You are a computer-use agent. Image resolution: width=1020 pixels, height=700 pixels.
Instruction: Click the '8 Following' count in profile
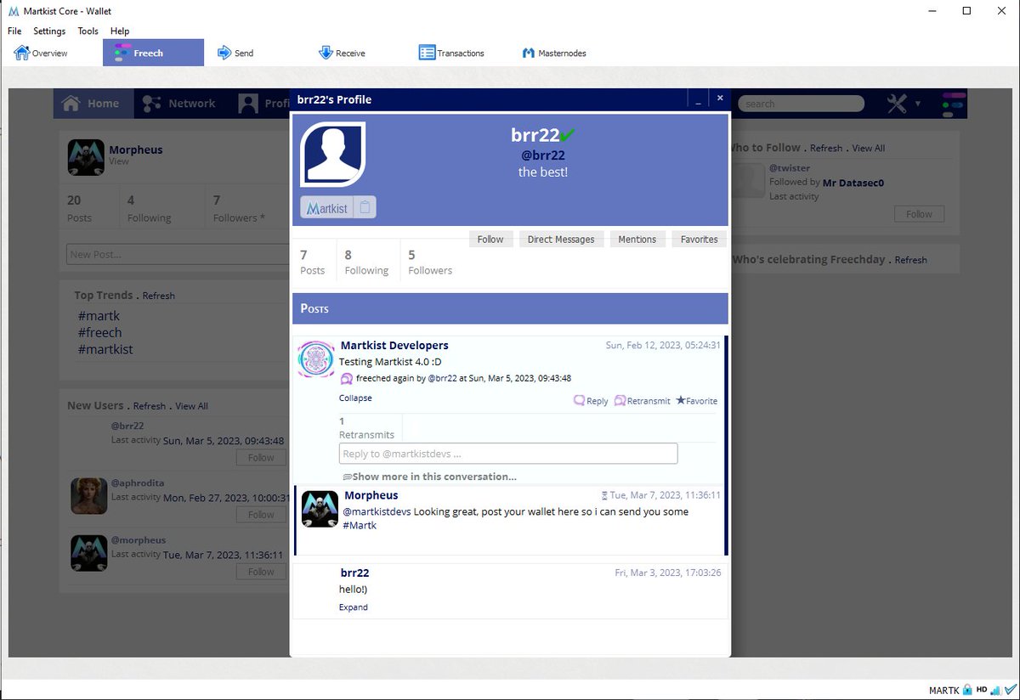coord(366,262)
